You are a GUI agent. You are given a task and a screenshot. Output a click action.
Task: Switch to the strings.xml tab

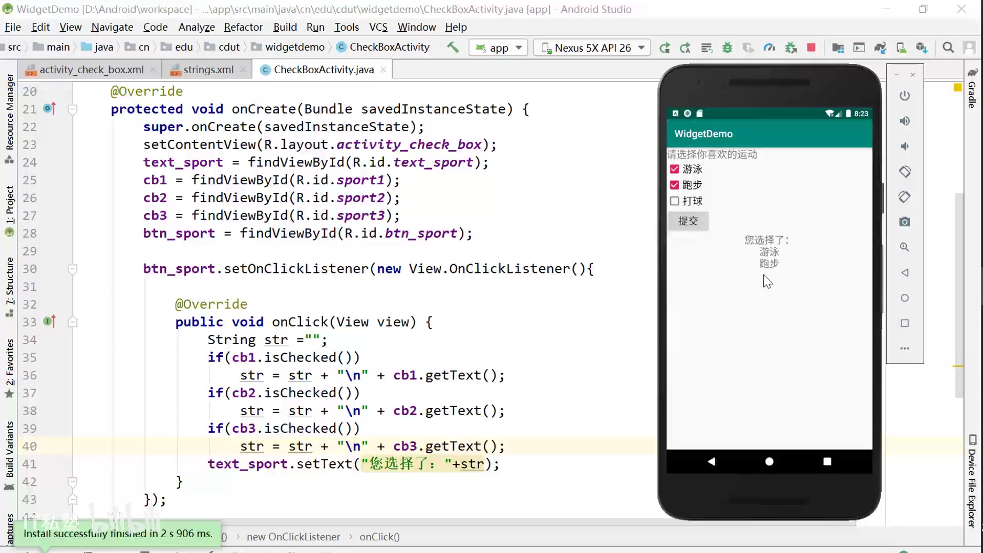point(208,70)
